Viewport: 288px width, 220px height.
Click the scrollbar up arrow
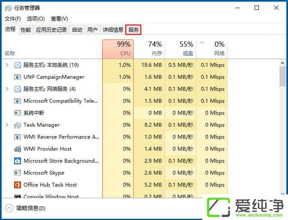pos(282,63)
